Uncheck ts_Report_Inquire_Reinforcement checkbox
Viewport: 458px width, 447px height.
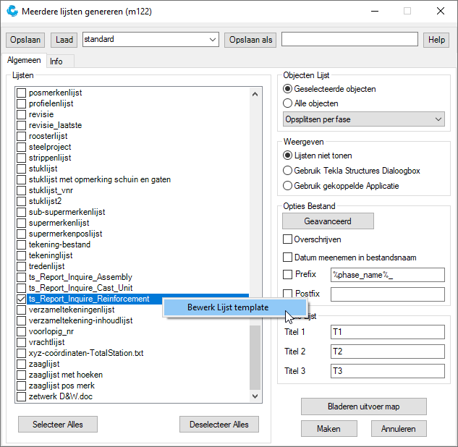pyautogui.click(x=21, y=299)
